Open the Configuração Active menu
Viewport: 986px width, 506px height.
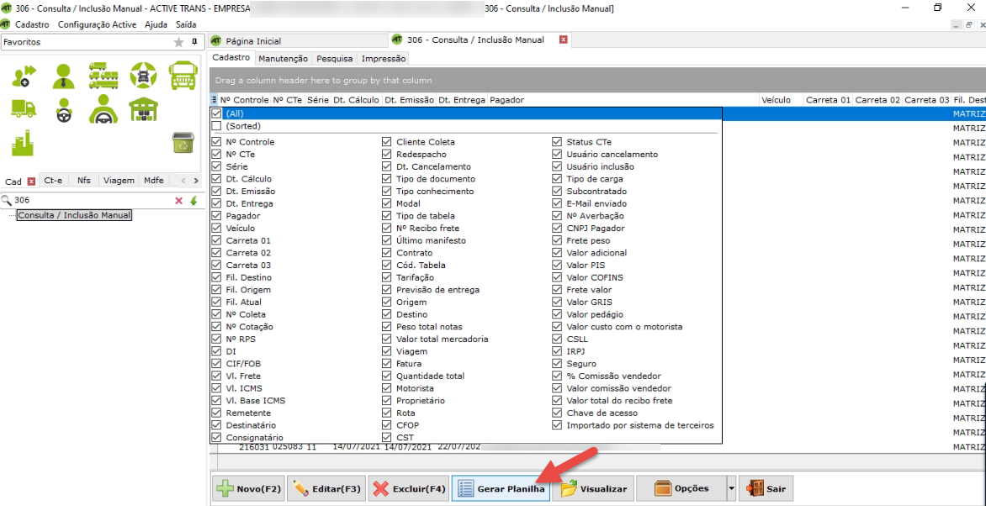[x=97, y=24]
